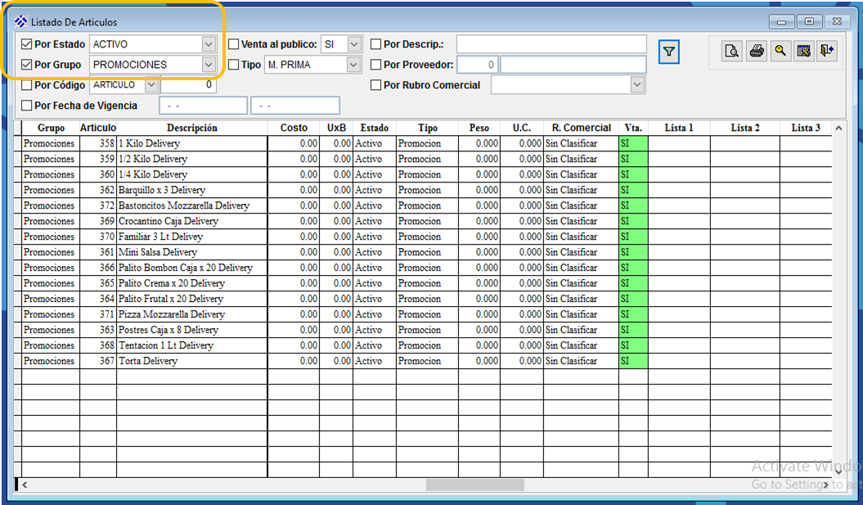Open the Por Grupo PROMOCIONES dropdown
863x505 pixels.
click(209, 65)
